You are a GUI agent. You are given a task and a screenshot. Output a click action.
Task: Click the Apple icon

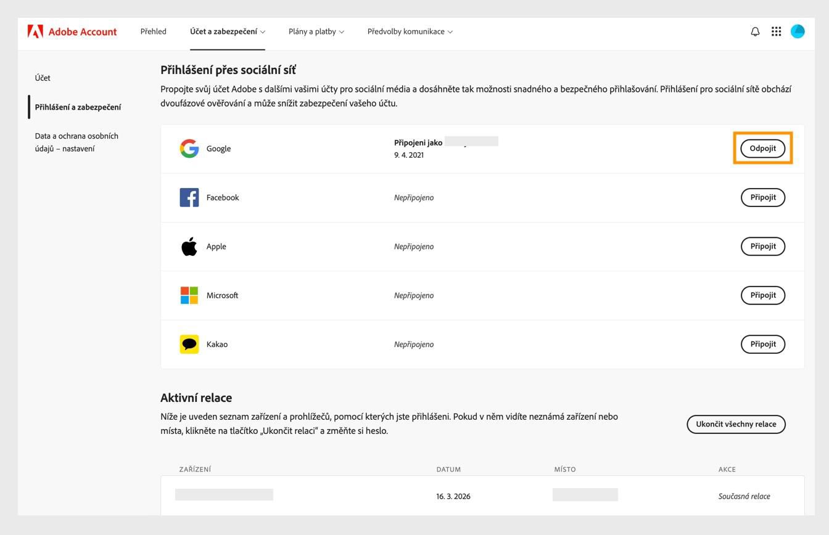(x=189, y=246)
